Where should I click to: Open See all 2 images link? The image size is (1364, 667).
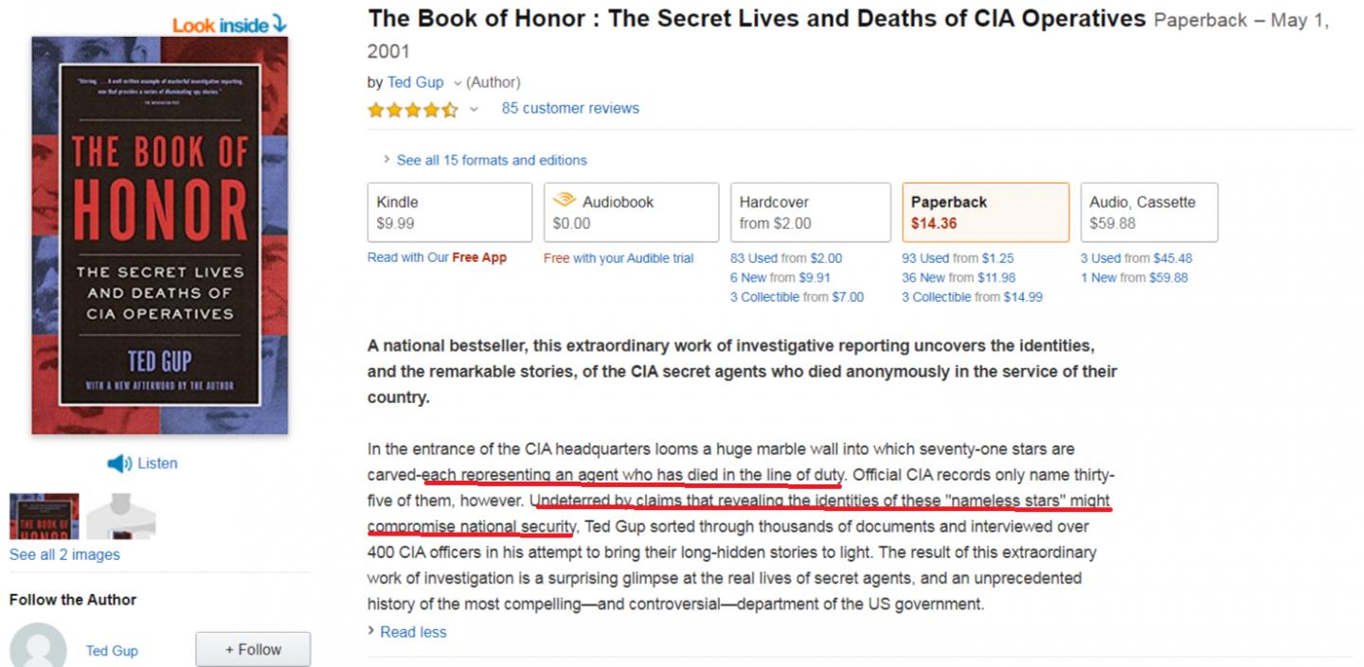64,554
